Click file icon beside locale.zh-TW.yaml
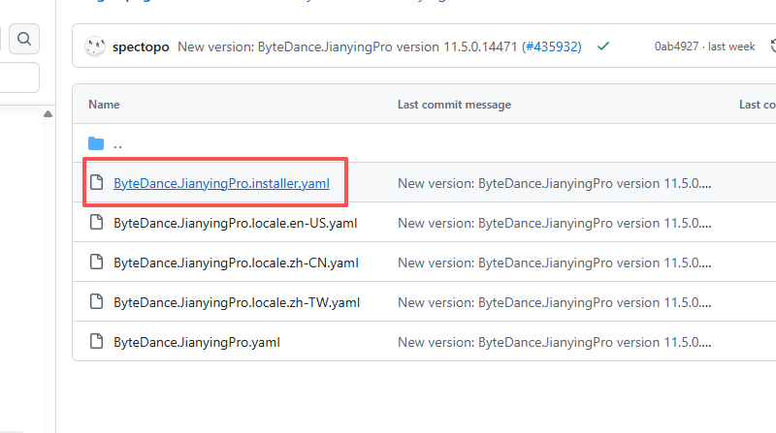776x433 pixels. tap(96, 301)
